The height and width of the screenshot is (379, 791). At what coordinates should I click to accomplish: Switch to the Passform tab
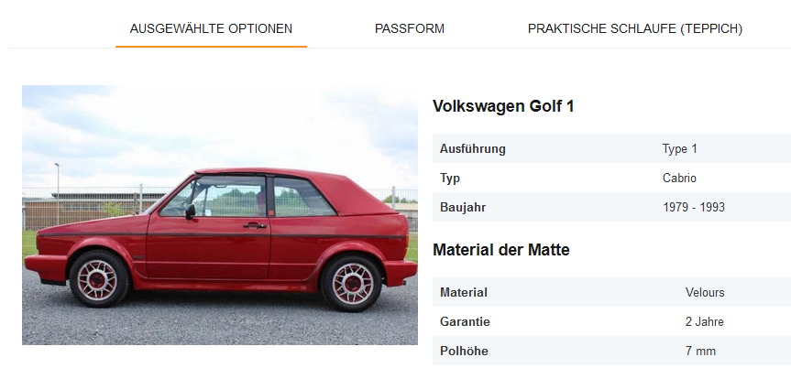coord(410,28)
